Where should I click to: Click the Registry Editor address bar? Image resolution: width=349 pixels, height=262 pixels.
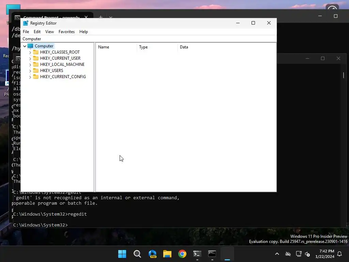(149, 39)
